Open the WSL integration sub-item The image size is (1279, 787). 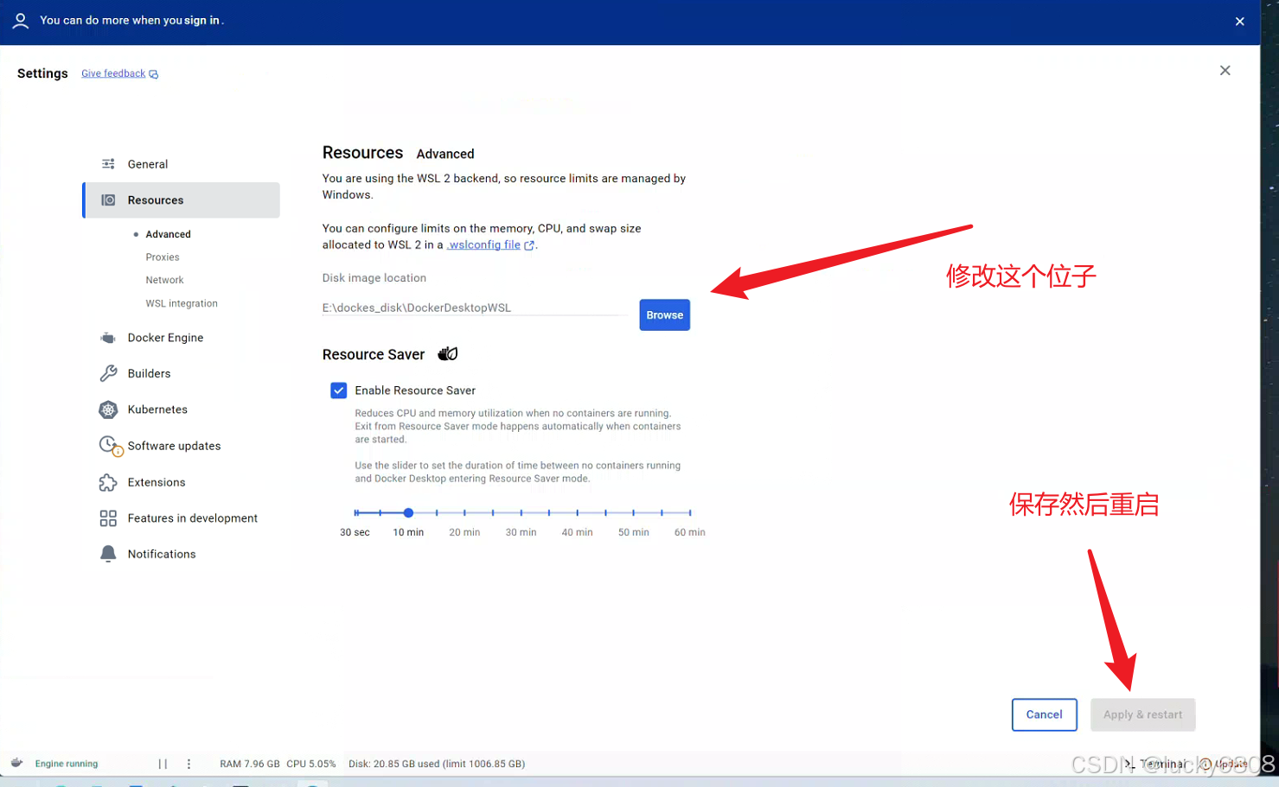pyautogui.click(x=182, y=303)
